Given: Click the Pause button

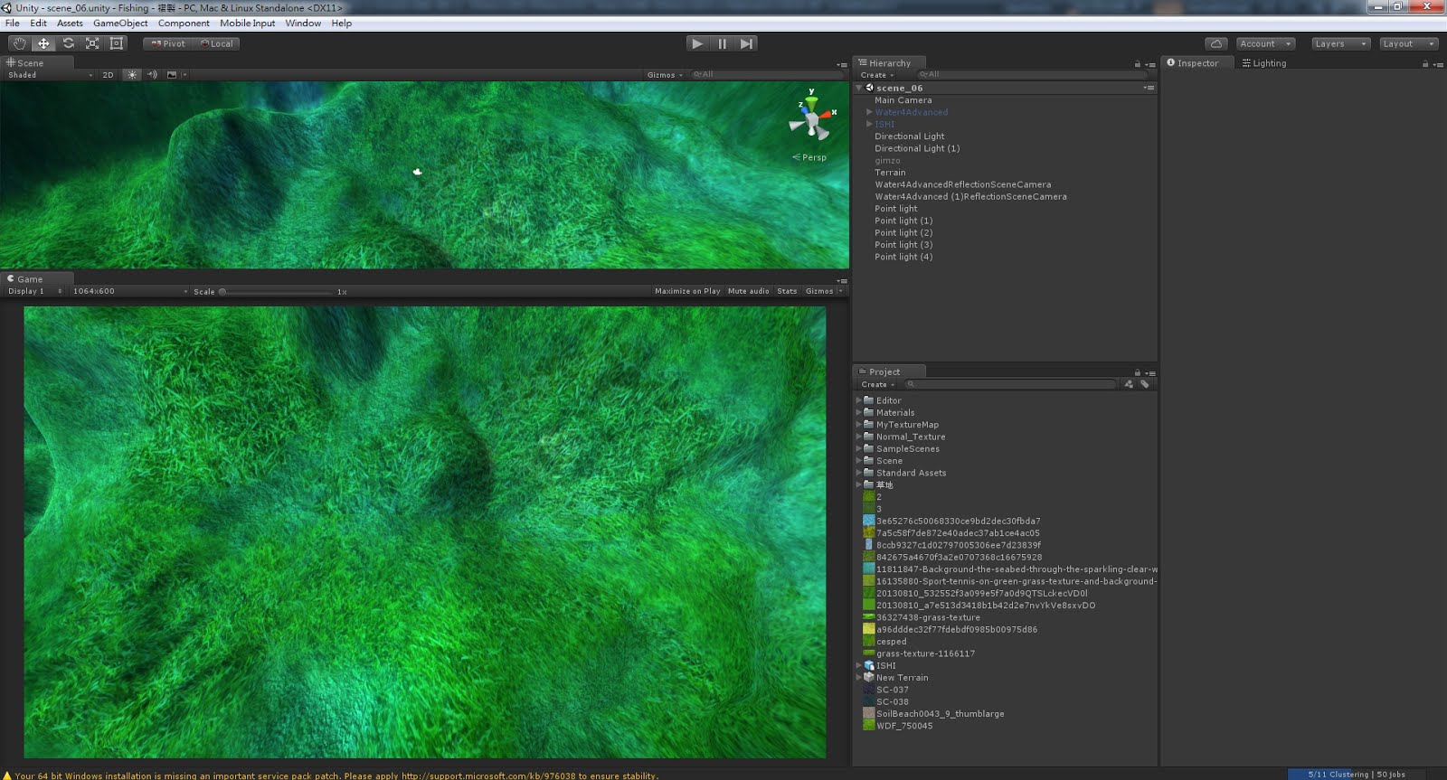Looking at the screenshot, I should 722,43.
